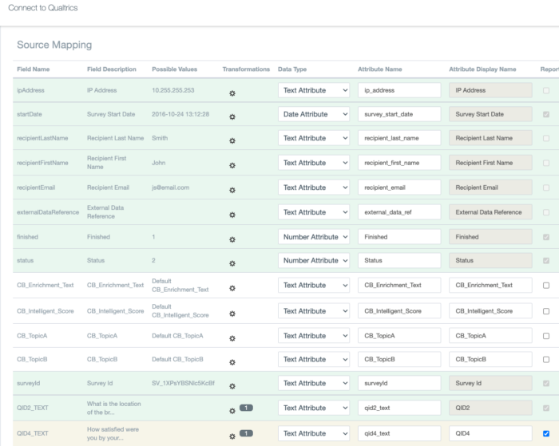Image resolution: width=559 pixels, height=446 pixels.
Task: Edit the qid2_text attribute name field
Action: coord(399,408)
